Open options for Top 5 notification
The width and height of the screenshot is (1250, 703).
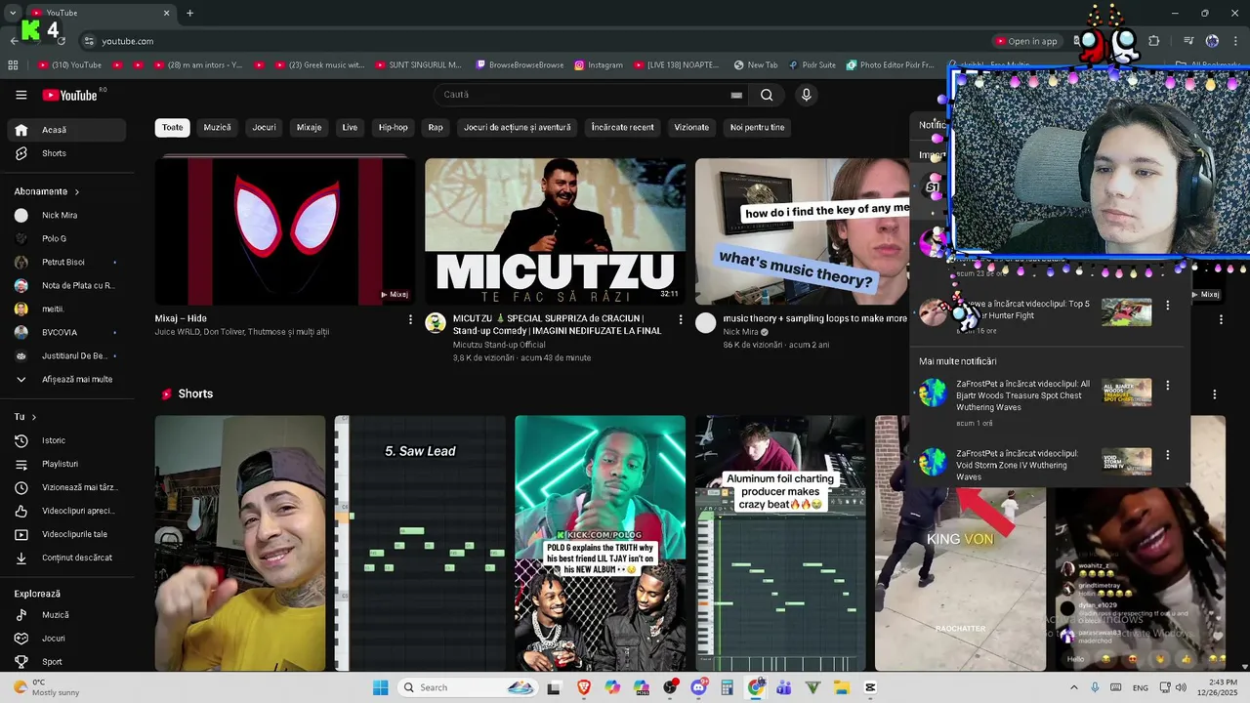[1167, 306]
